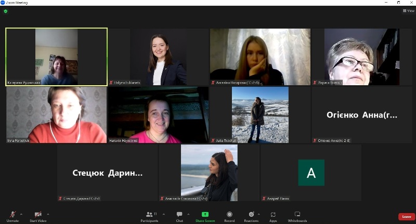Expand the caret next to Chat
Image resolution: width=416 pixels, height=224 pixels.
coord(188,214)
